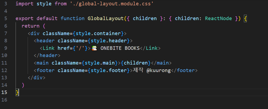Click the 'default' keyword
268x109 pixels.
pos(47,18)
